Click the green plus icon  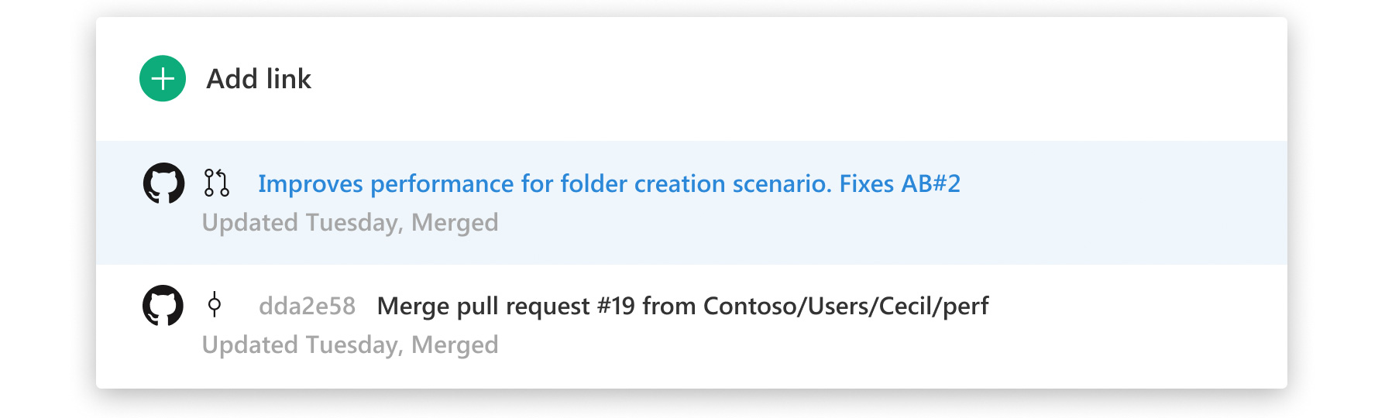(x=163, y=79)
